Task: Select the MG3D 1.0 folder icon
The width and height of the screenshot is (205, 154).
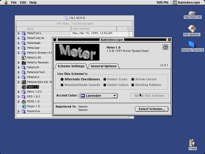Action: pos(24,102)
